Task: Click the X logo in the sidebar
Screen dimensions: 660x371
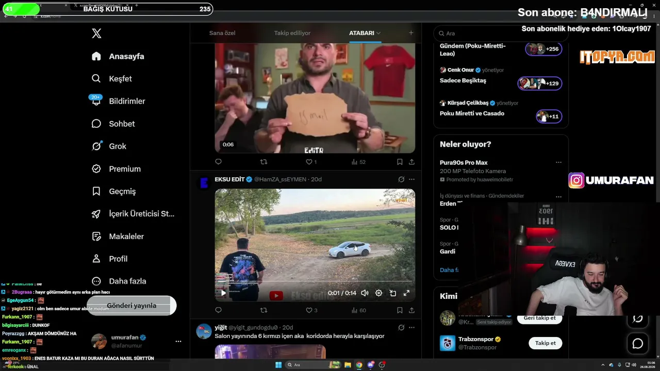Action: [x=96, y=33]
